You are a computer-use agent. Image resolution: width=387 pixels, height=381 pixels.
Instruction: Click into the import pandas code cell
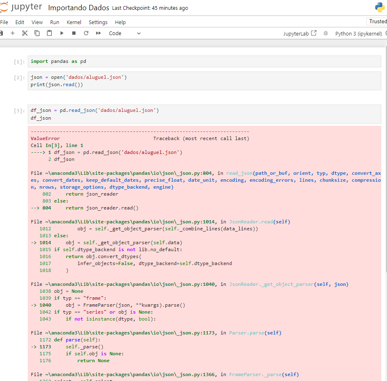point(204,62)
